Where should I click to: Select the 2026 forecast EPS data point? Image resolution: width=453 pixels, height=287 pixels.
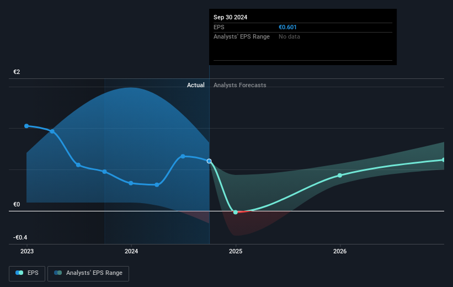(x=340, y=176)
